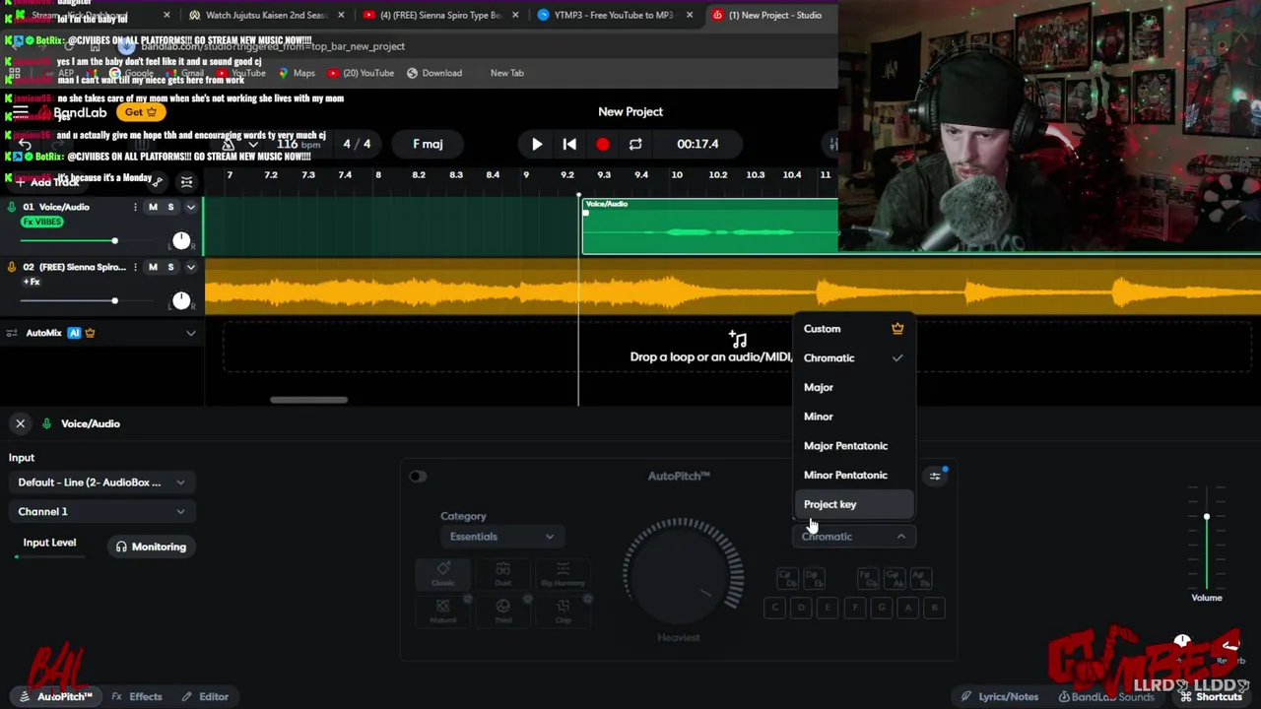Click the Fx VIIBES preset button
This screenshot has height=709, width=1261.
click(41, 222)
